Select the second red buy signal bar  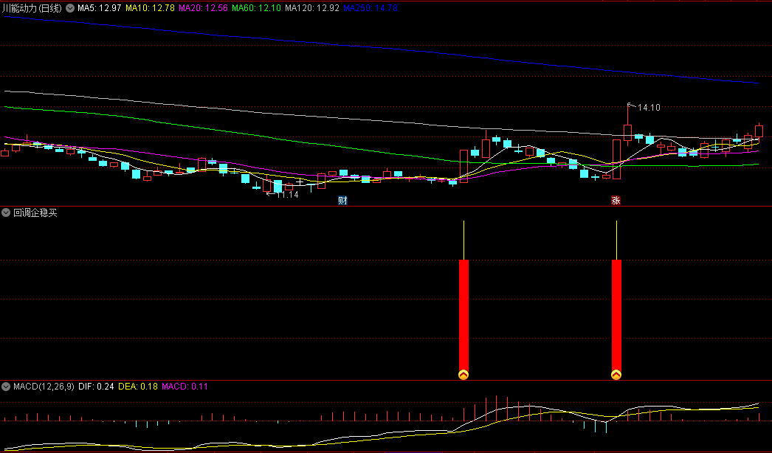coord(616,315)
